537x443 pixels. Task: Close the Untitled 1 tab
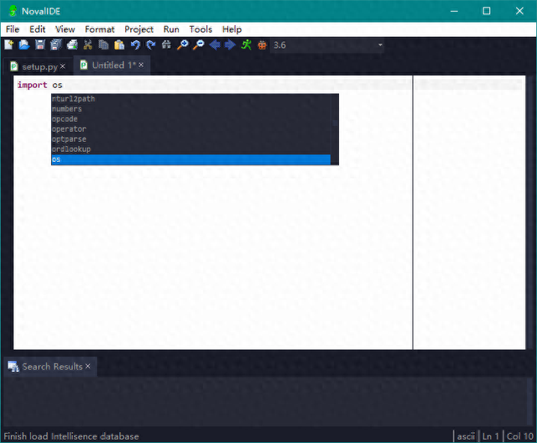[x=141, y=65]
